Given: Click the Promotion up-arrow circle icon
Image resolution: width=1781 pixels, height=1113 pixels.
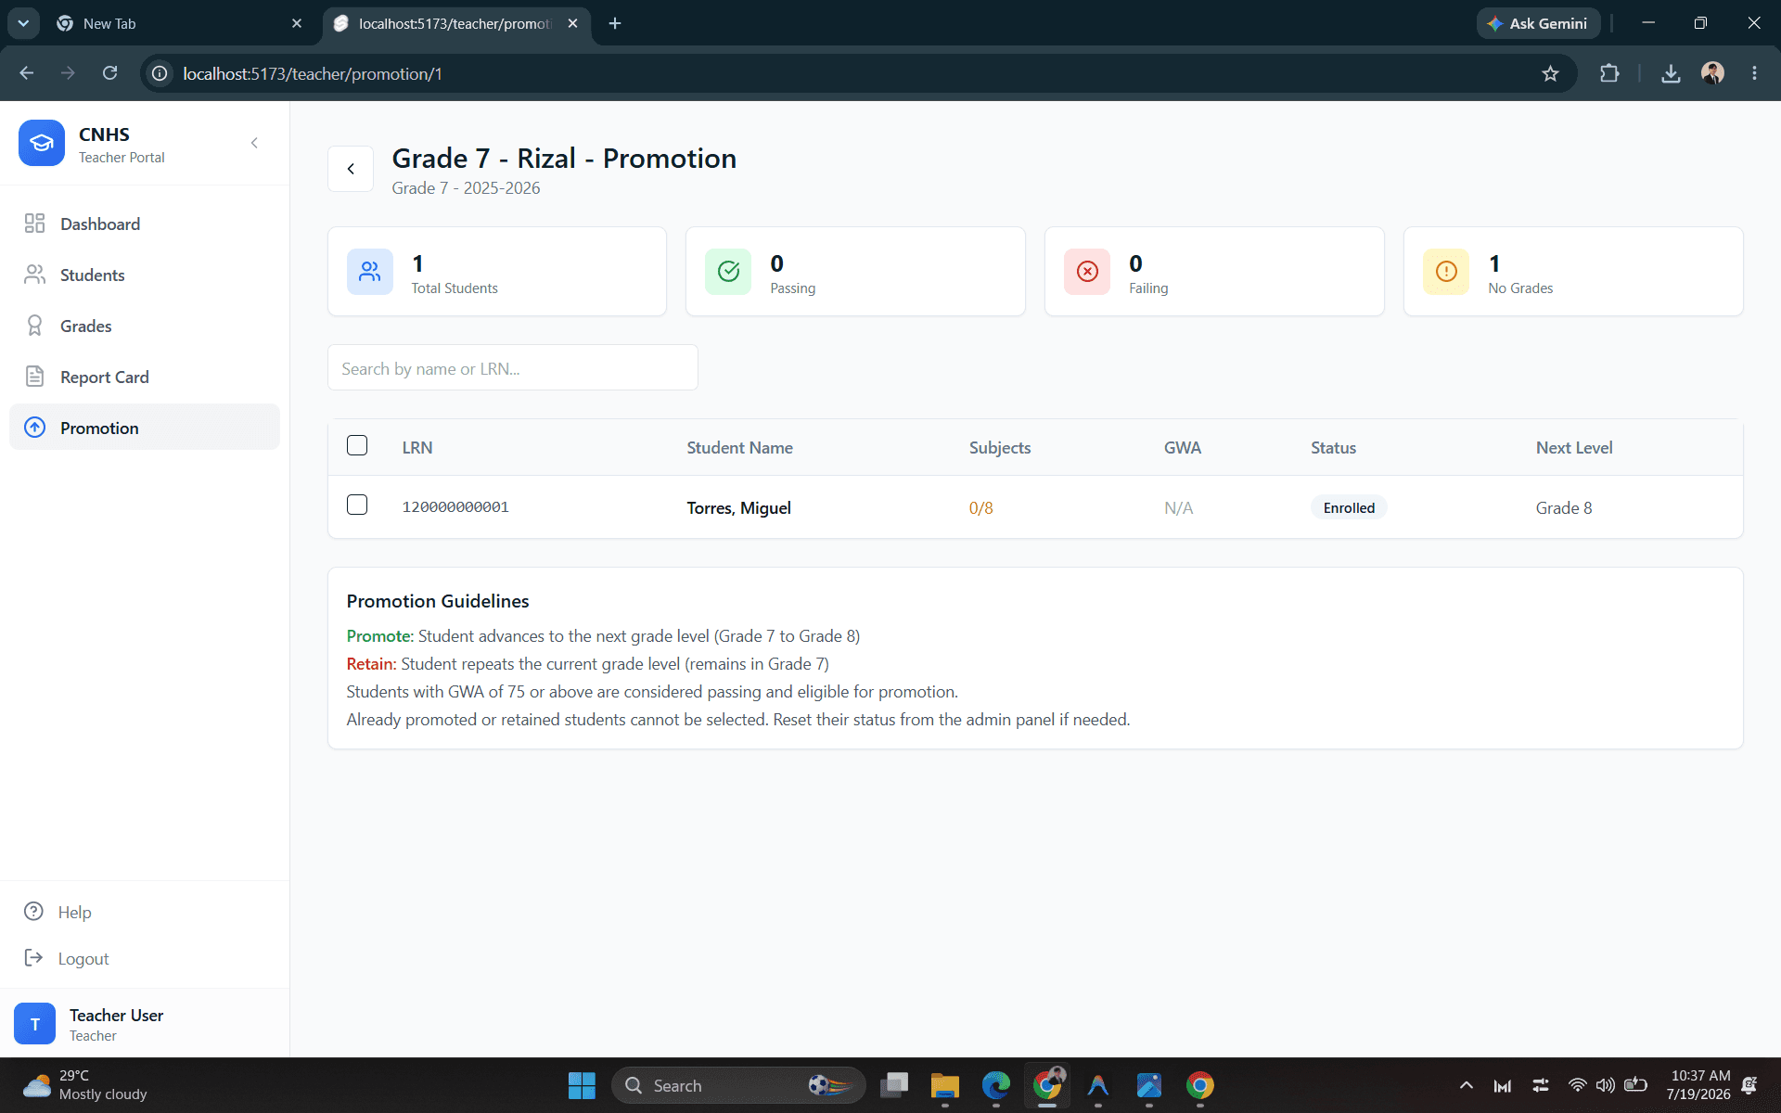Looking at the screenshot, I should pyautogui.click(x=34, y=428).
